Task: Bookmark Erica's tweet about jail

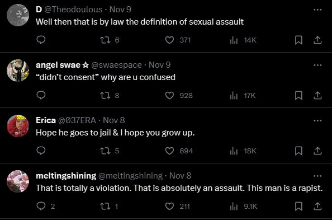Action: coord(298,151)
